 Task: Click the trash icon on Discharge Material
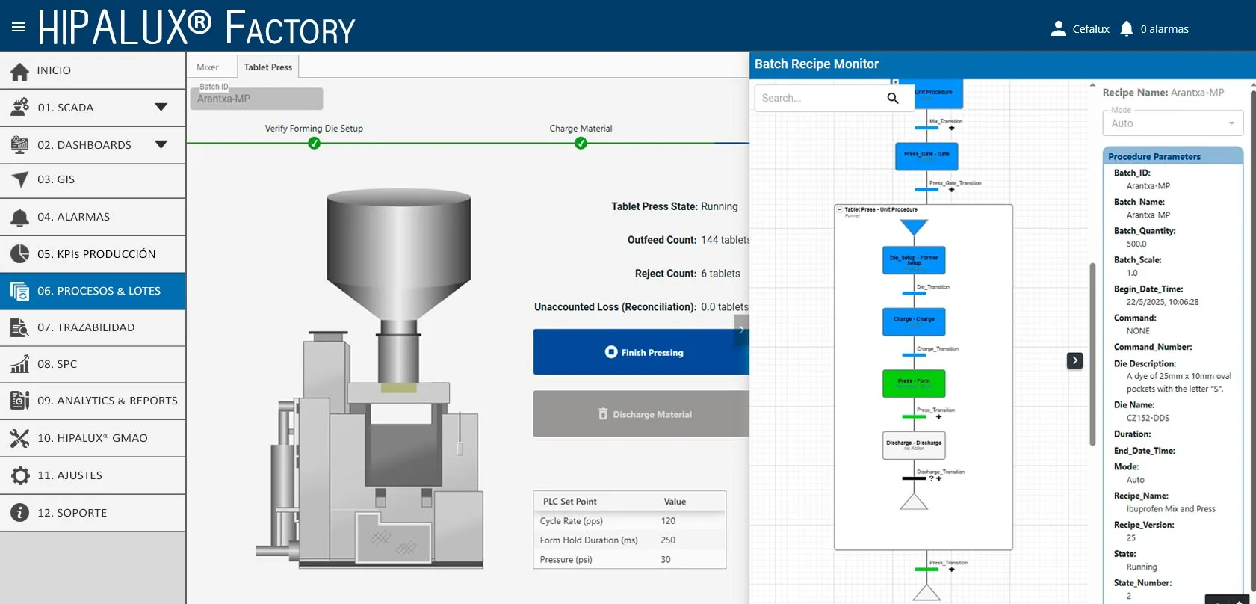pyautogui.click(x=603, y=414)
